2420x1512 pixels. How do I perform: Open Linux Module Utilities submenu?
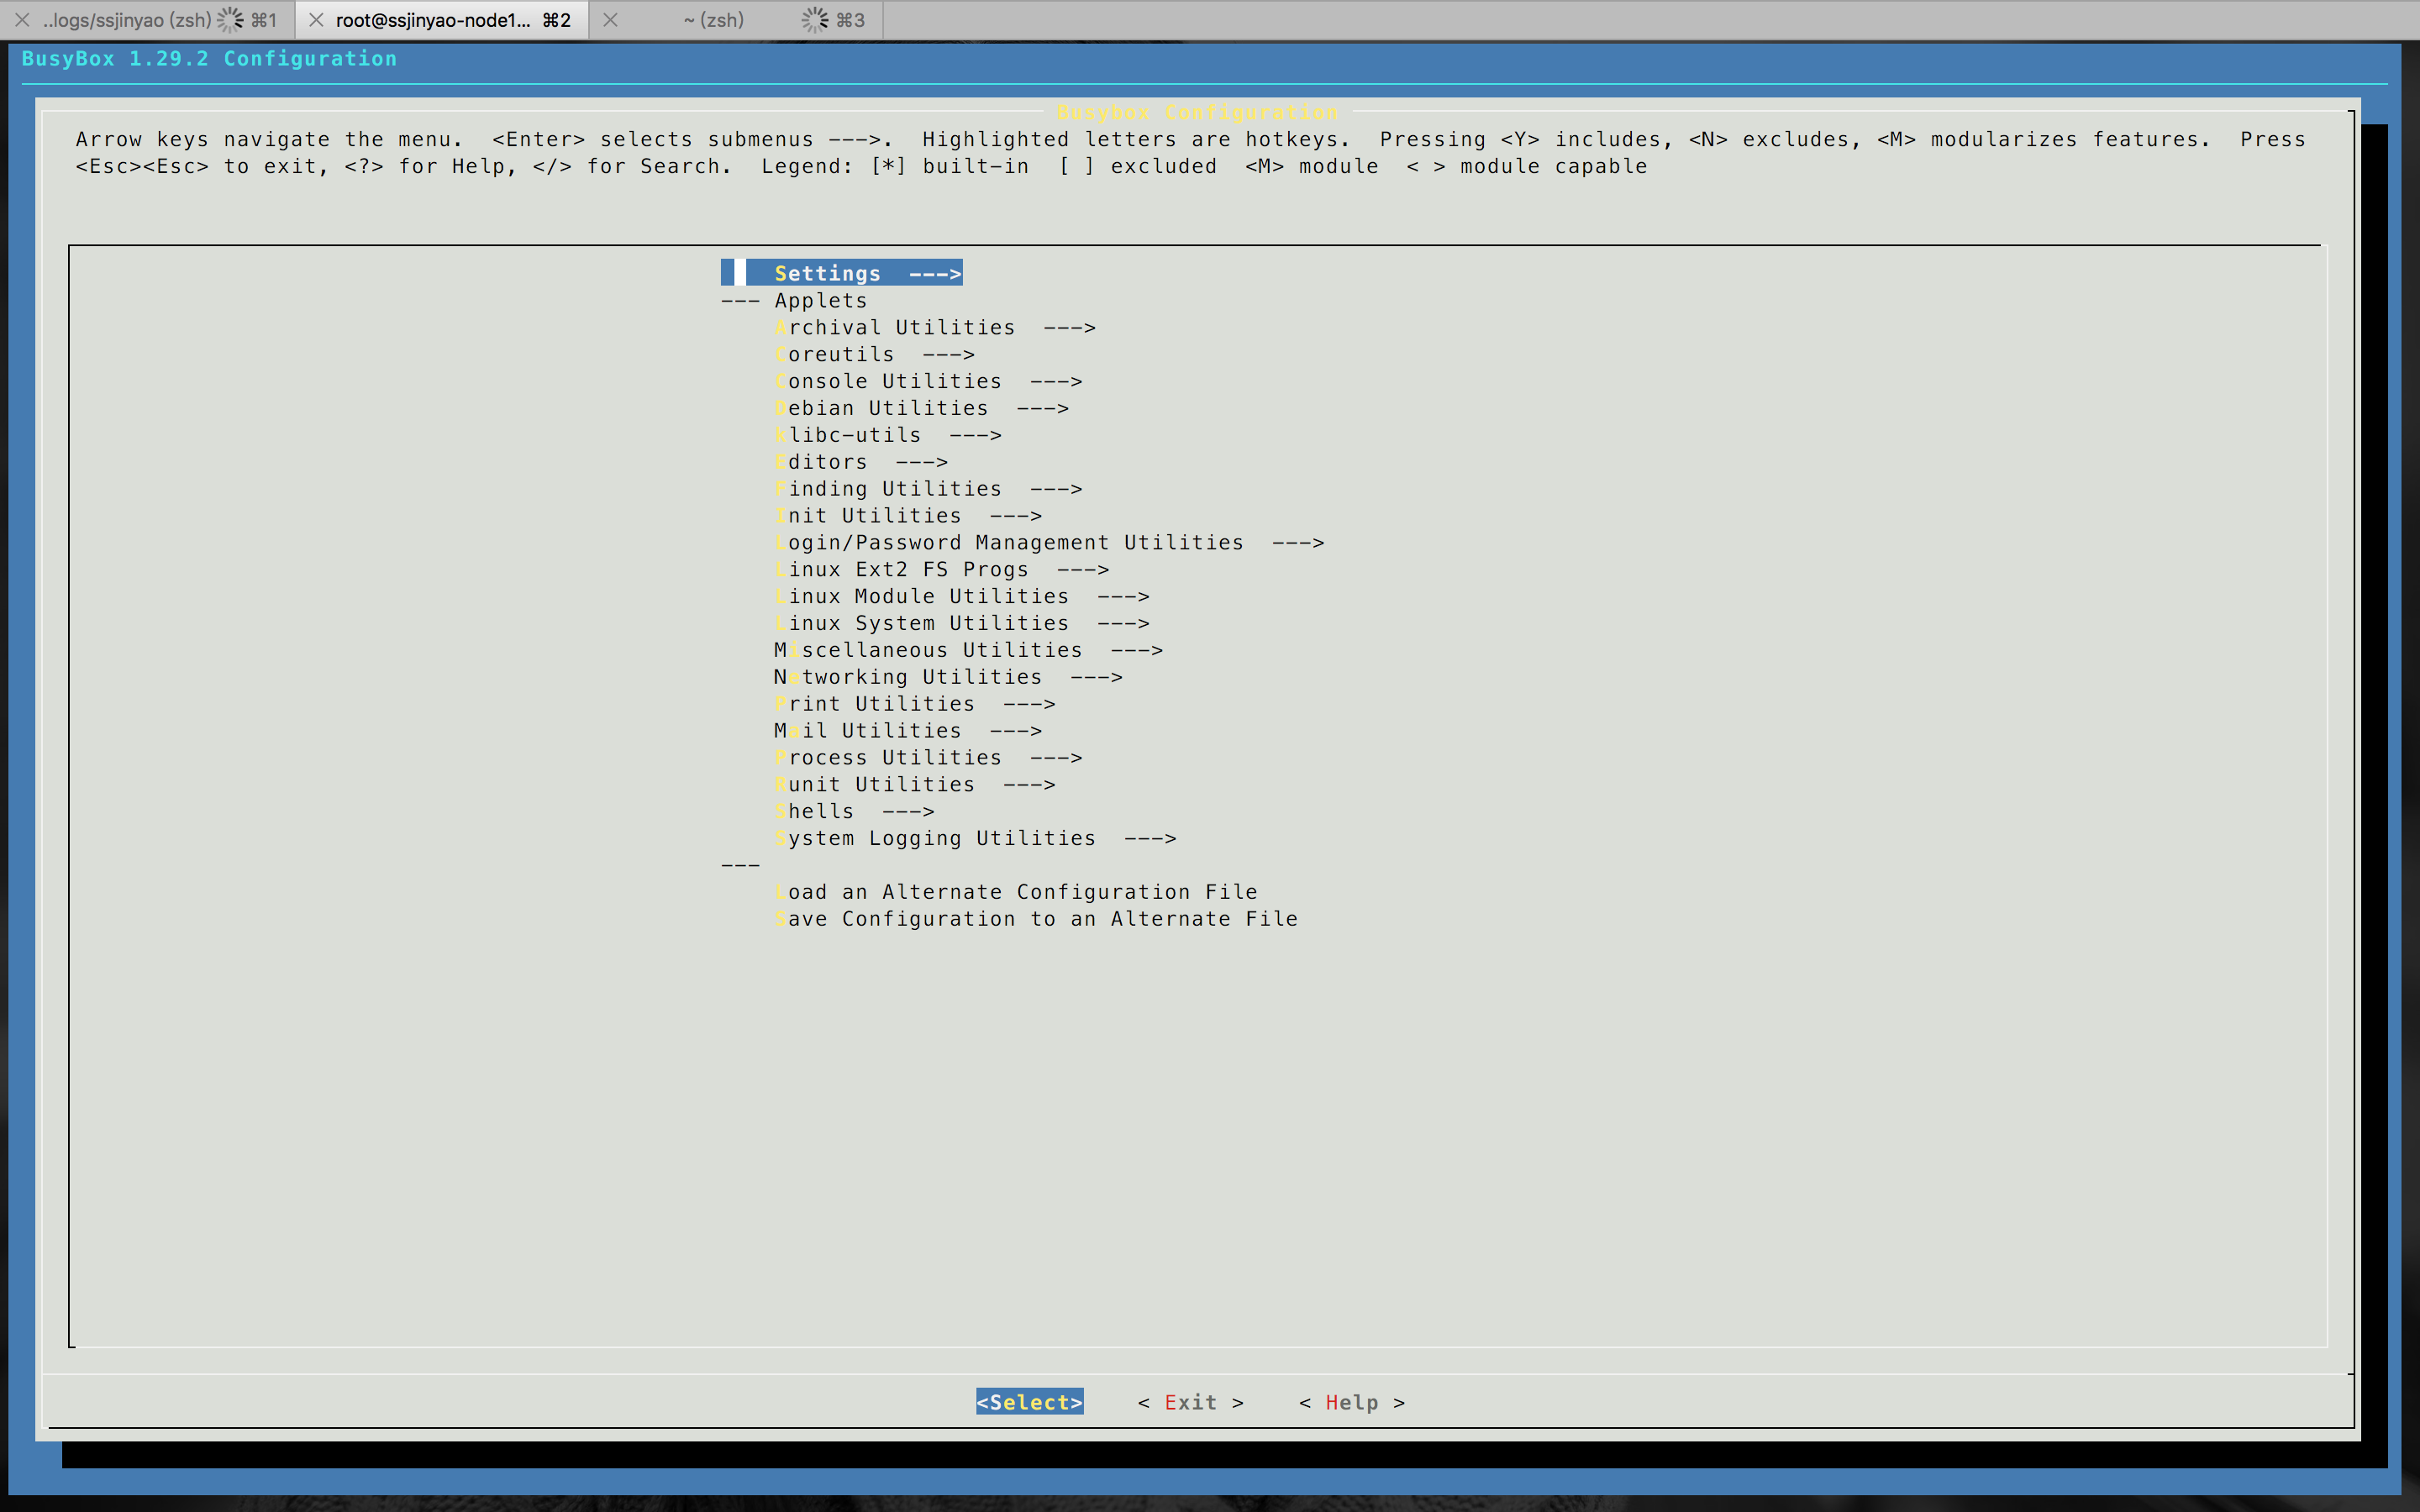[x=962, y=596]
